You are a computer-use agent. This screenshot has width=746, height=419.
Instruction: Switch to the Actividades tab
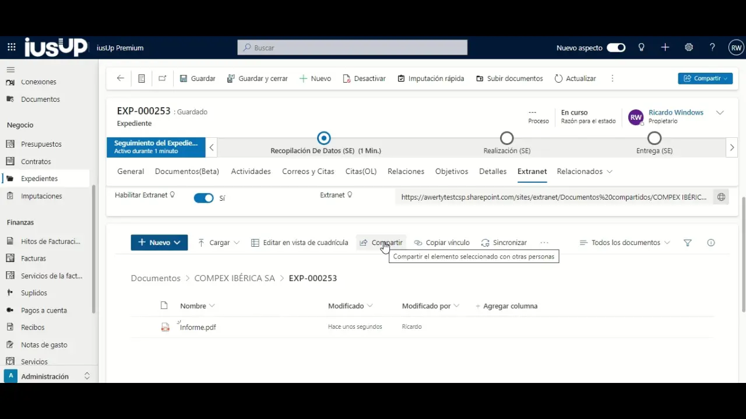click(x=251, y=172)
